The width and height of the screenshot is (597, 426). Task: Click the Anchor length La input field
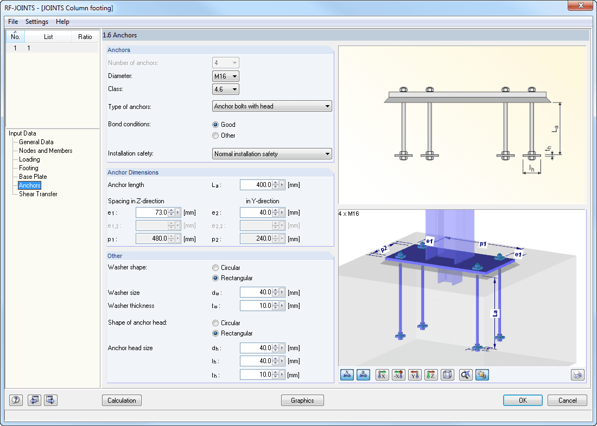click(256, 185)
